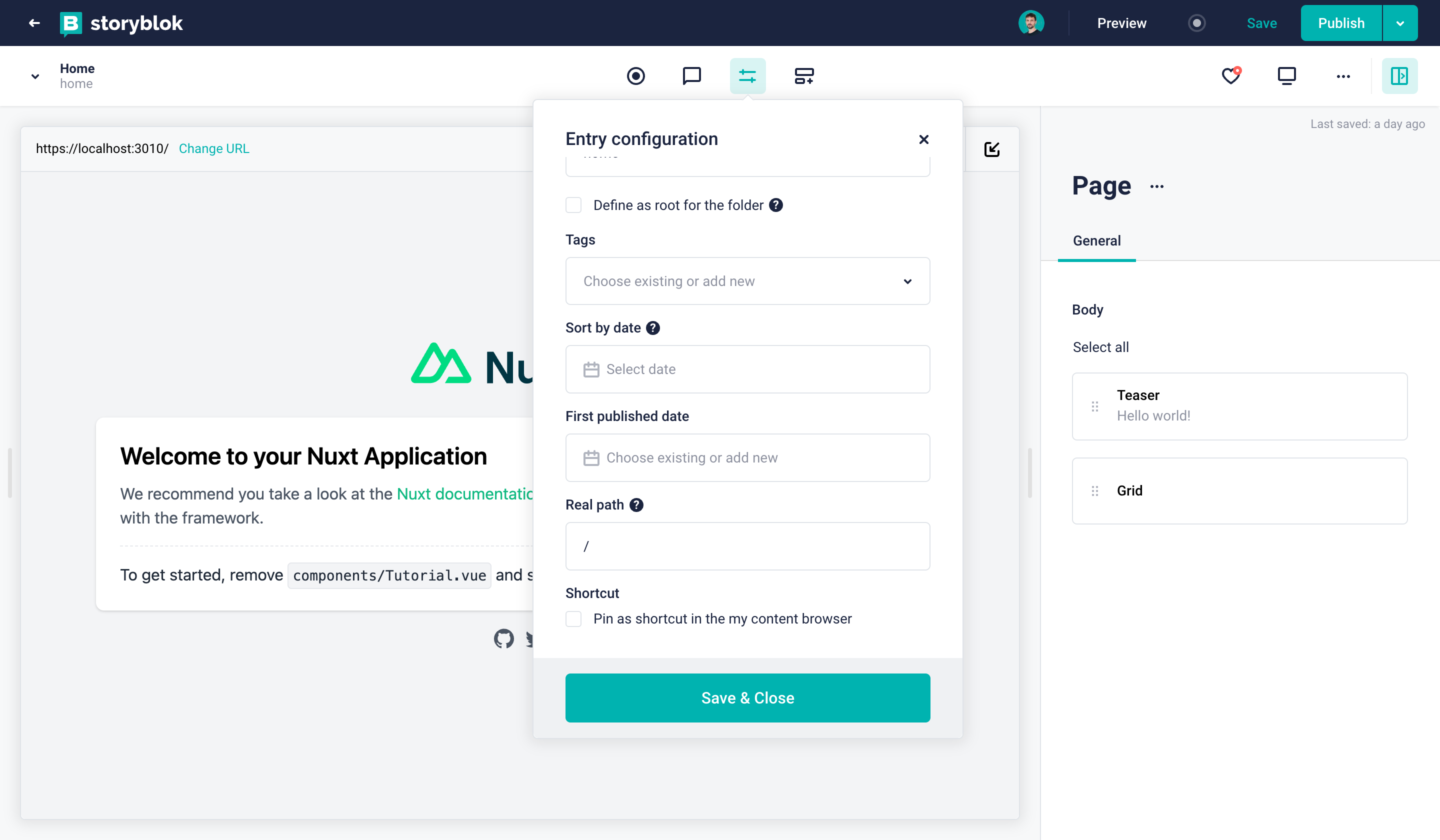The width and height of the screenshot is (1440, 840).
Task: Open the user avatar menu
Action: [x=1031, y=23]
